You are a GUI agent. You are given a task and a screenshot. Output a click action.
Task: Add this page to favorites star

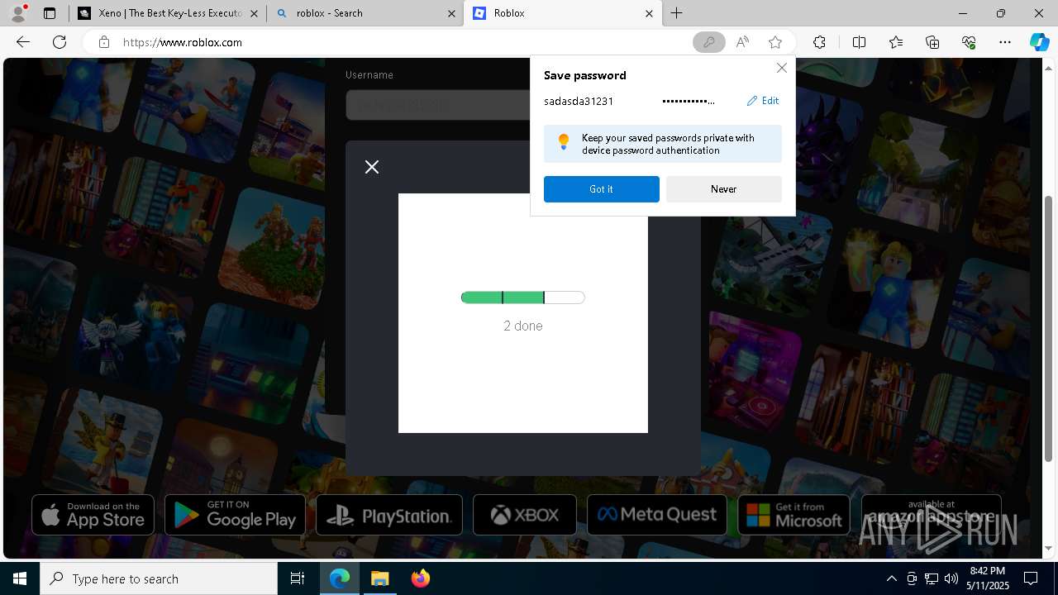pyautogui.click(x=774, y=42)
